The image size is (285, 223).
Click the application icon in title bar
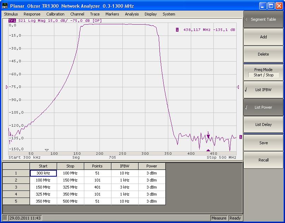(5, 6)
